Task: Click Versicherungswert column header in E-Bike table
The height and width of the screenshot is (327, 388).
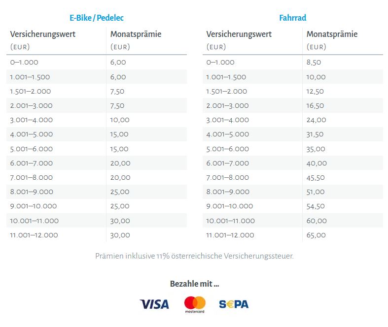Action: click(43, 34)
